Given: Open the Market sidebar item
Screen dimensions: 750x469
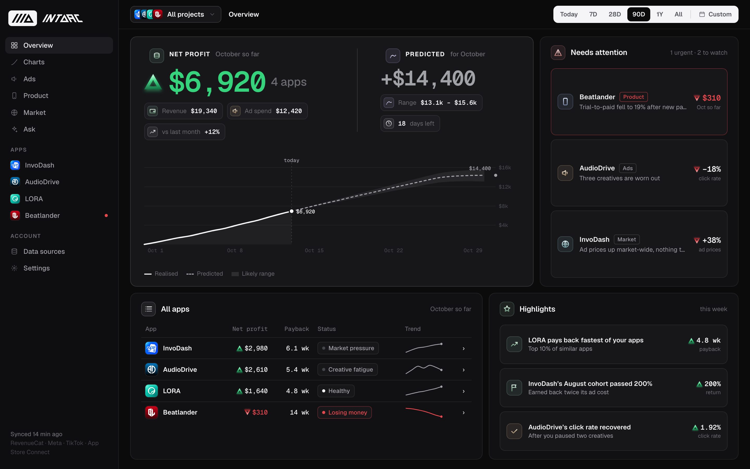Looking at the screenshot, I should (x=59, y=113).
